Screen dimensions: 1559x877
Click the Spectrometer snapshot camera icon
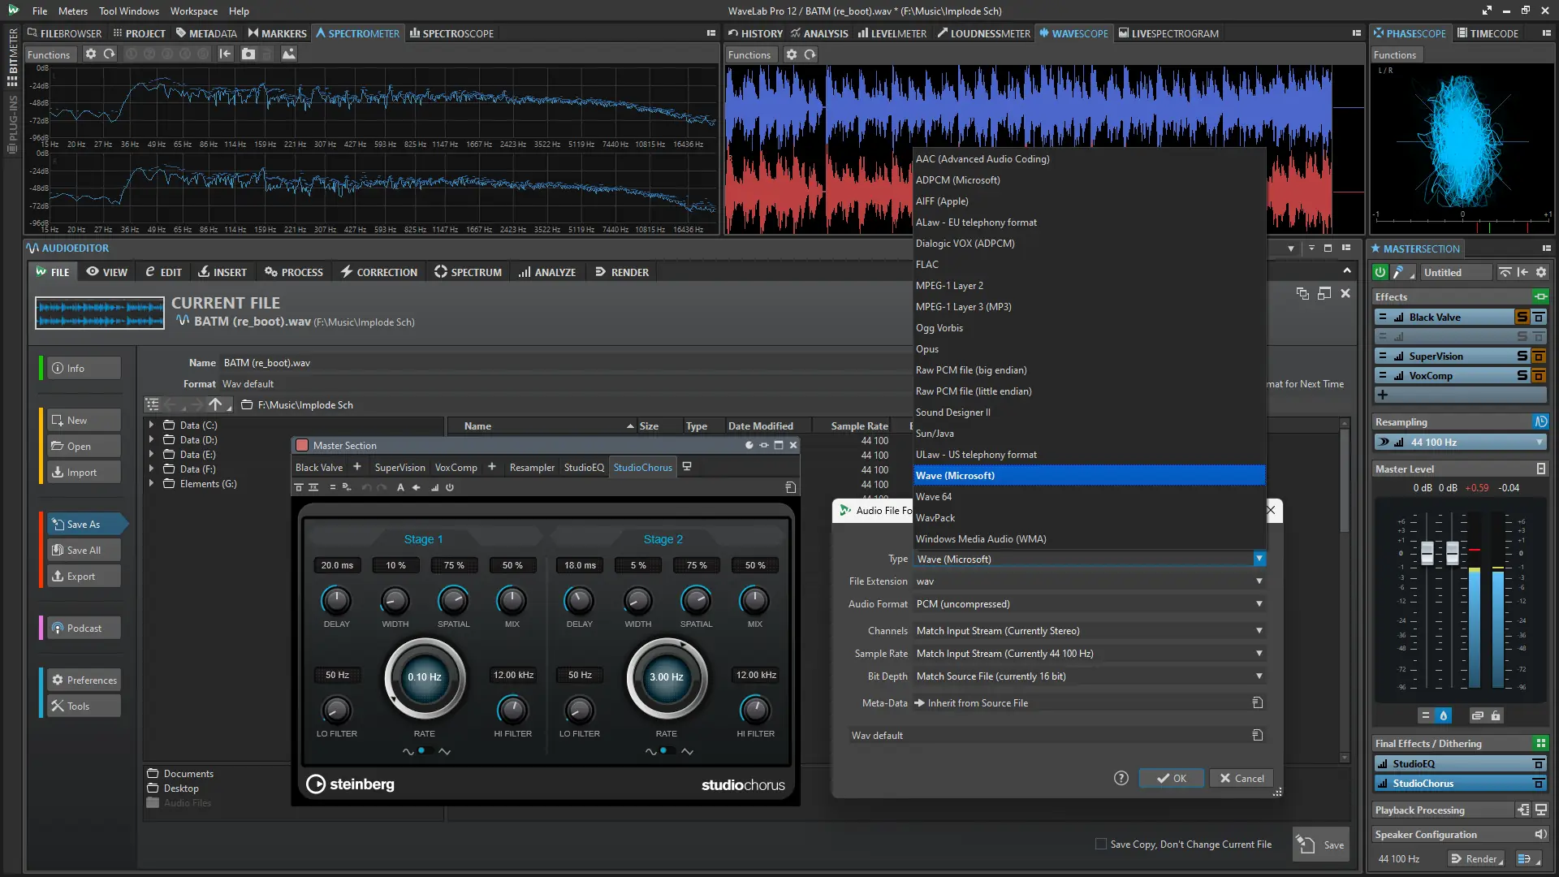click(248, 54)
